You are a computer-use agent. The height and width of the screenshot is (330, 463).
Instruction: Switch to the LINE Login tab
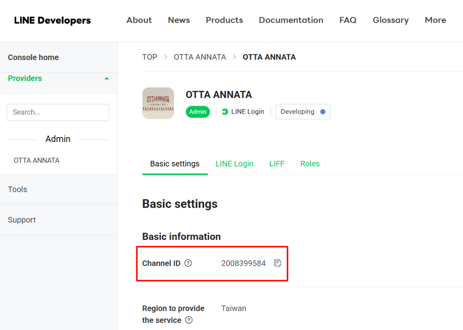point(234,164)
